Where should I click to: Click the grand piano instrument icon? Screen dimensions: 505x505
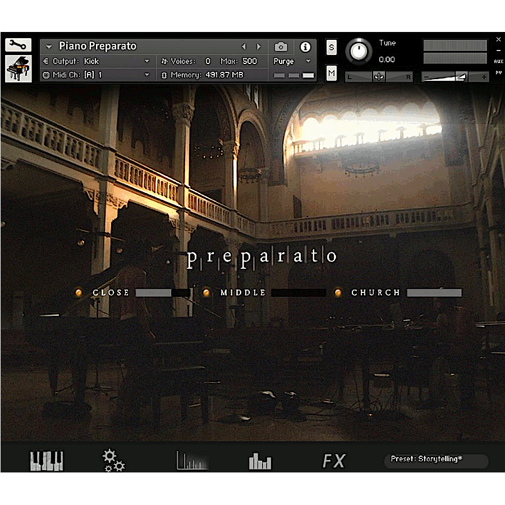click(x=19, y=68)
